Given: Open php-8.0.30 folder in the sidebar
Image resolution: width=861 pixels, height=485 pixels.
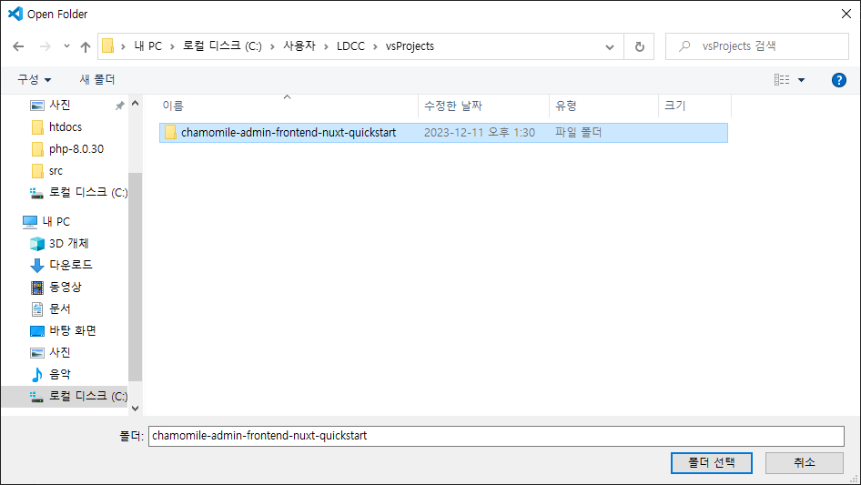Looking at the screenshot, I should tap(76, 149).
